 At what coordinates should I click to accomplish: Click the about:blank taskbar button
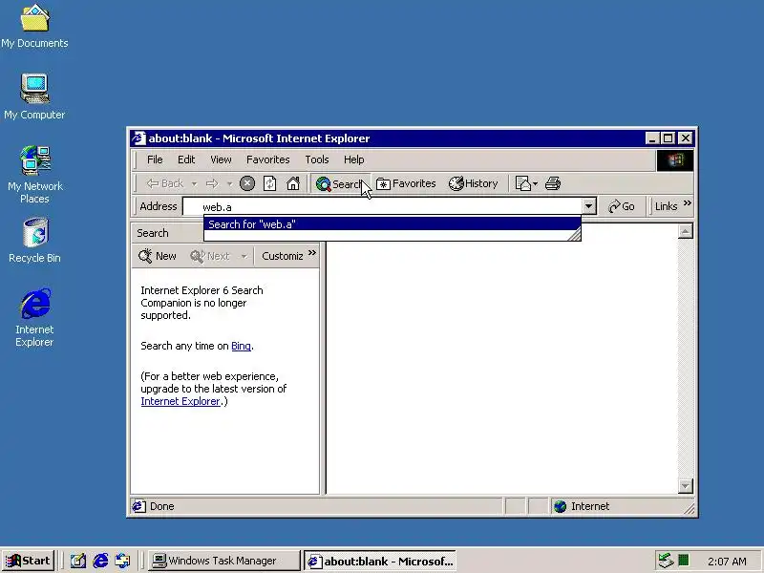[380, 561]
